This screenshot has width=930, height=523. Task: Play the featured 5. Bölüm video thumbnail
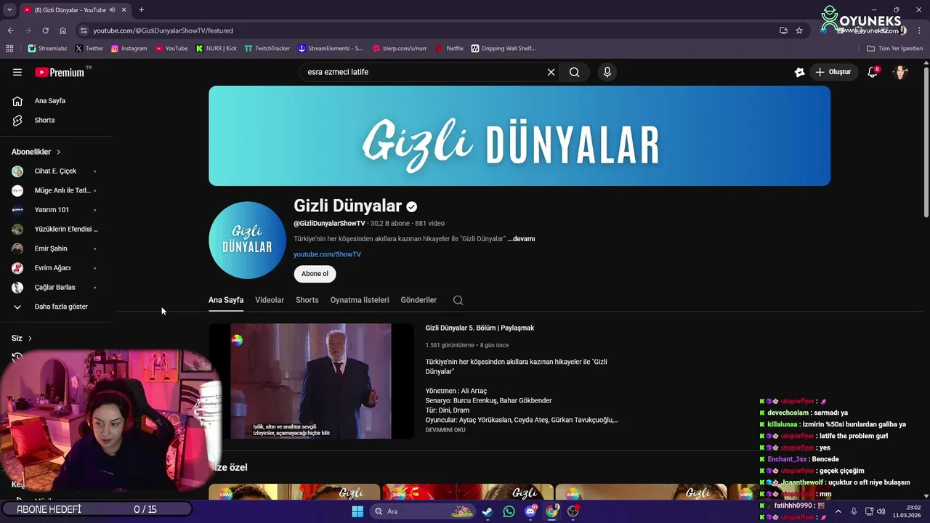click(311, 381)
